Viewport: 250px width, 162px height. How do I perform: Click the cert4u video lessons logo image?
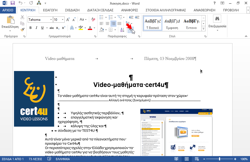click(34, 99)
